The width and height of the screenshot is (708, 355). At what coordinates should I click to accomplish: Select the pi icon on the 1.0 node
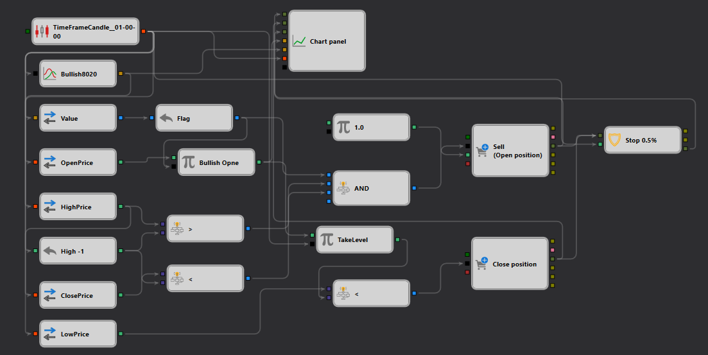[x=343, y=127]
